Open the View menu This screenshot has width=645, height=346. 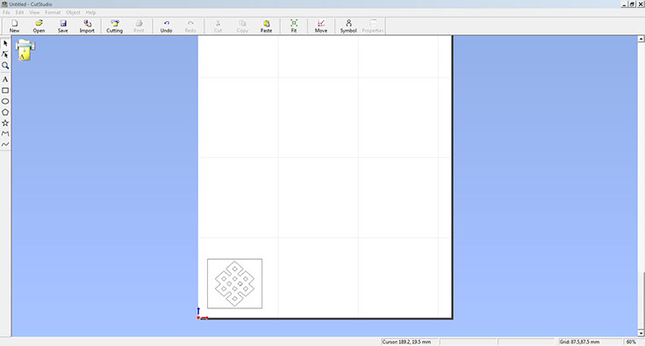tap(34, 12)
